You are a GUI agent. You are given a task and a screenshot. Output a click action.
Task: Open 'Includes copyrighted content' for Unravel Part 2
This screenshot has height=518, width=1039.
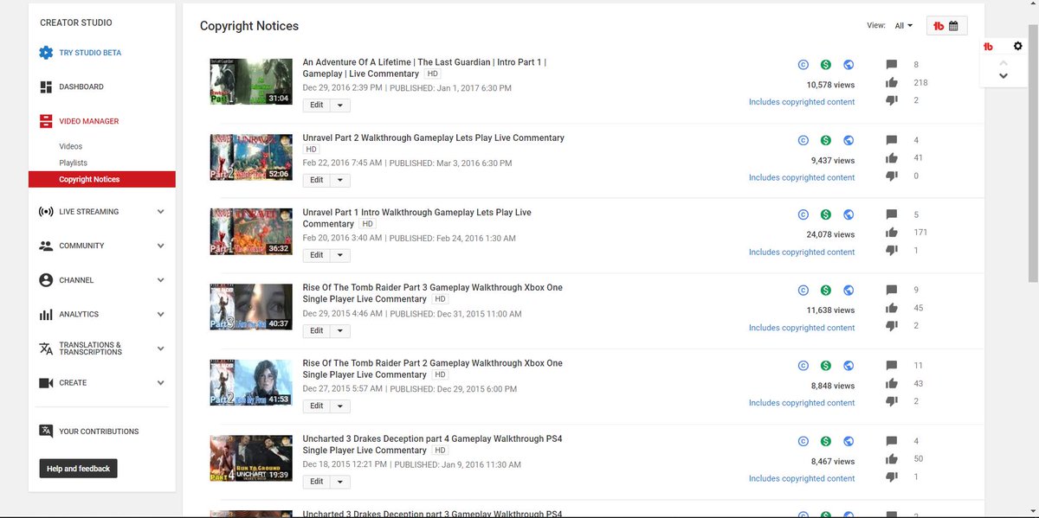click(802, 177)
